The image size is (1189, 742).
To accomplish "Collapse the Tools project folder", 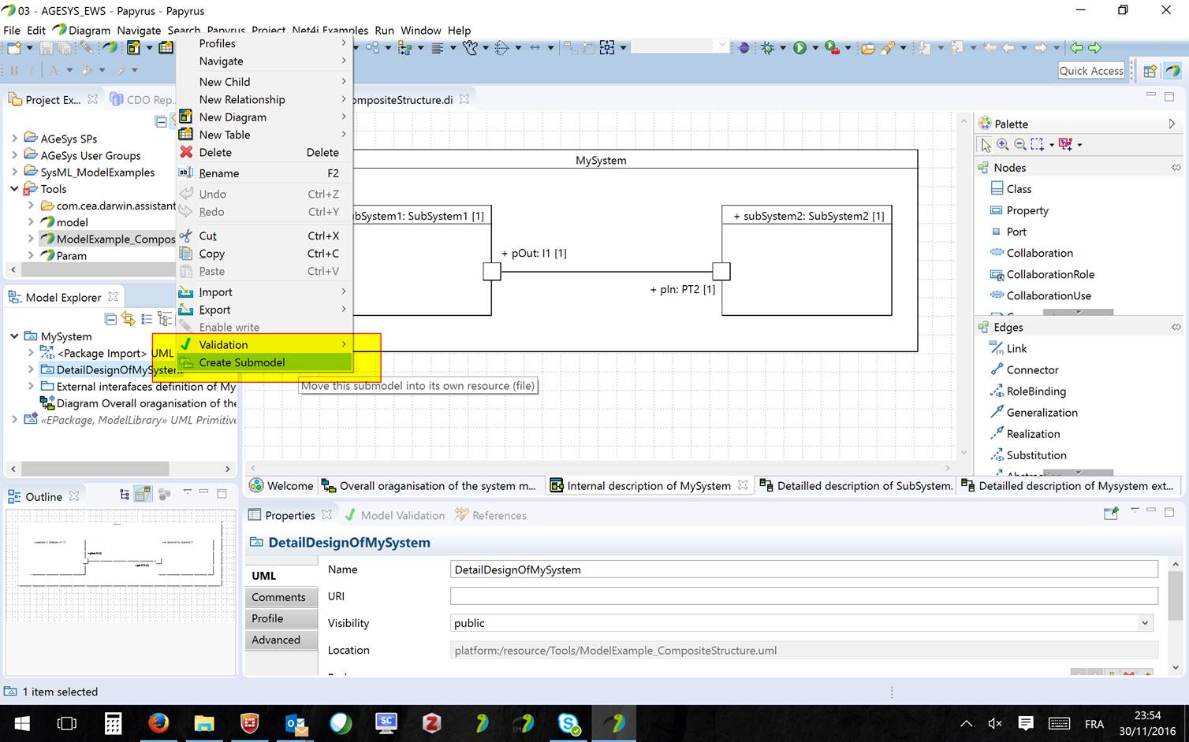I will pyautogui.click(x=14, y=189).
